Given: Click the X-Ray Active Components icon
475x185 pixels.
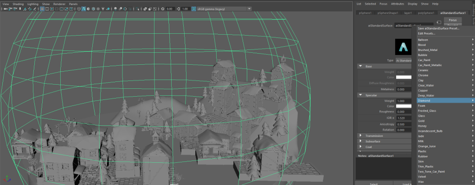Looking at the screenshot, I should (150, 9).
